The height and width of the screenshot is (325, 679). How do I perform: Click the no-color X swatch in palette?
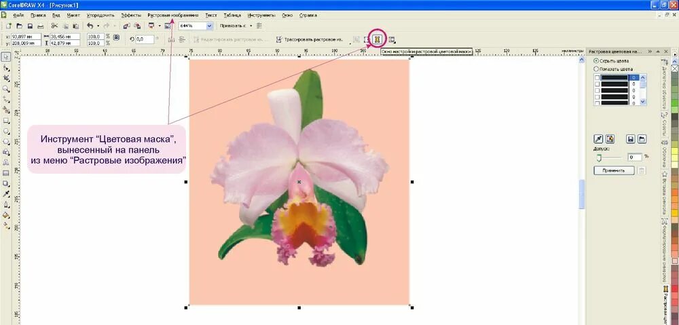674,69
